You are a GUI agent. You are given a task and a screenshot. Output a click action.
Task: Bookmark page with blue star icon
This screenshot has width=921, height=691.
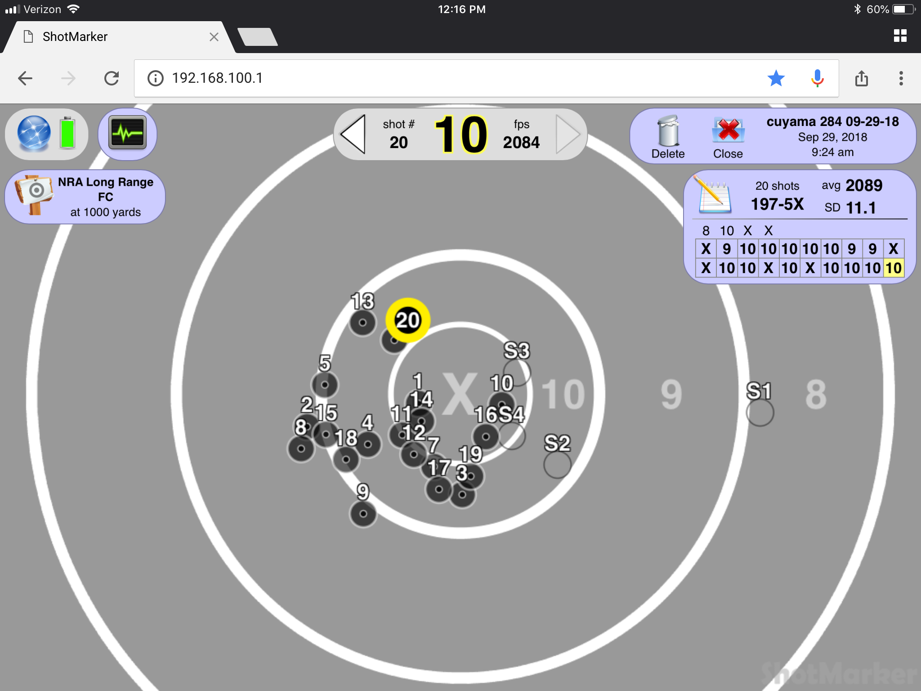click(x=776, y=78)
